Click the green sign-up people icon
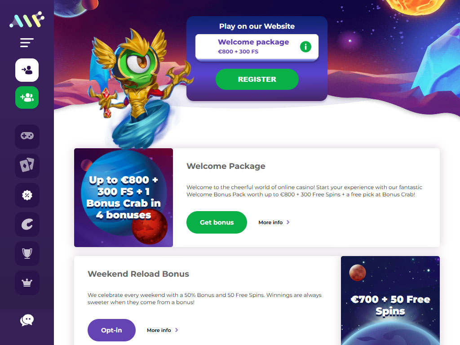Image resolution: width=460 pixels, height=345 pixels. click(27, 97)
